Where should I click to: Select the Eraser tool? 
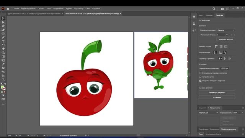[3, 49]
